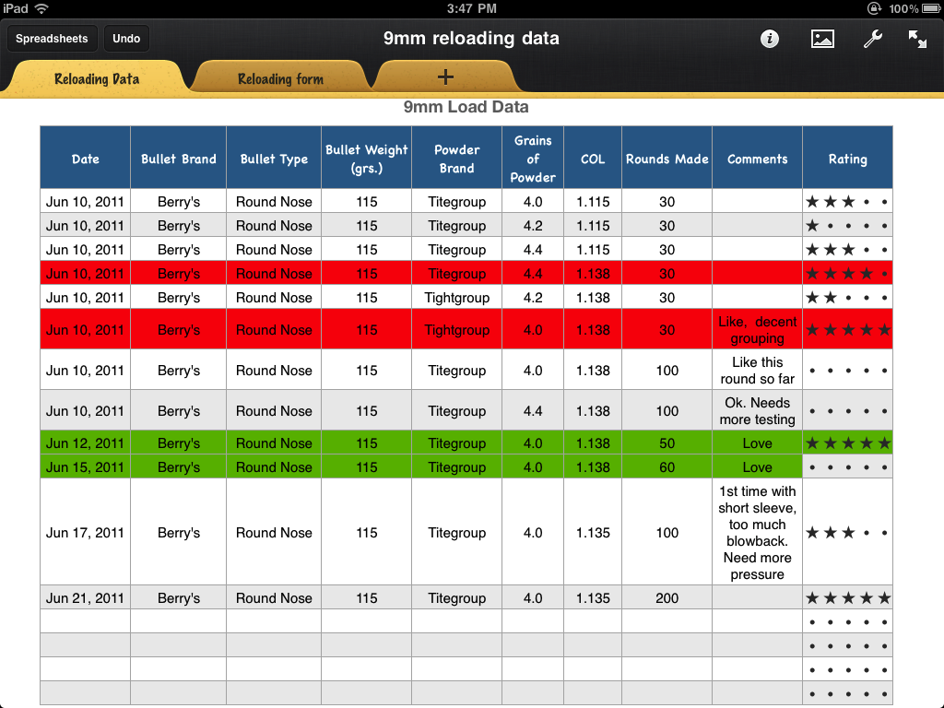The height and width of the screenshot is (708, 944).
Task: Select COL 1.135 in Jun 17 row
Action: (x=593, y=532)
